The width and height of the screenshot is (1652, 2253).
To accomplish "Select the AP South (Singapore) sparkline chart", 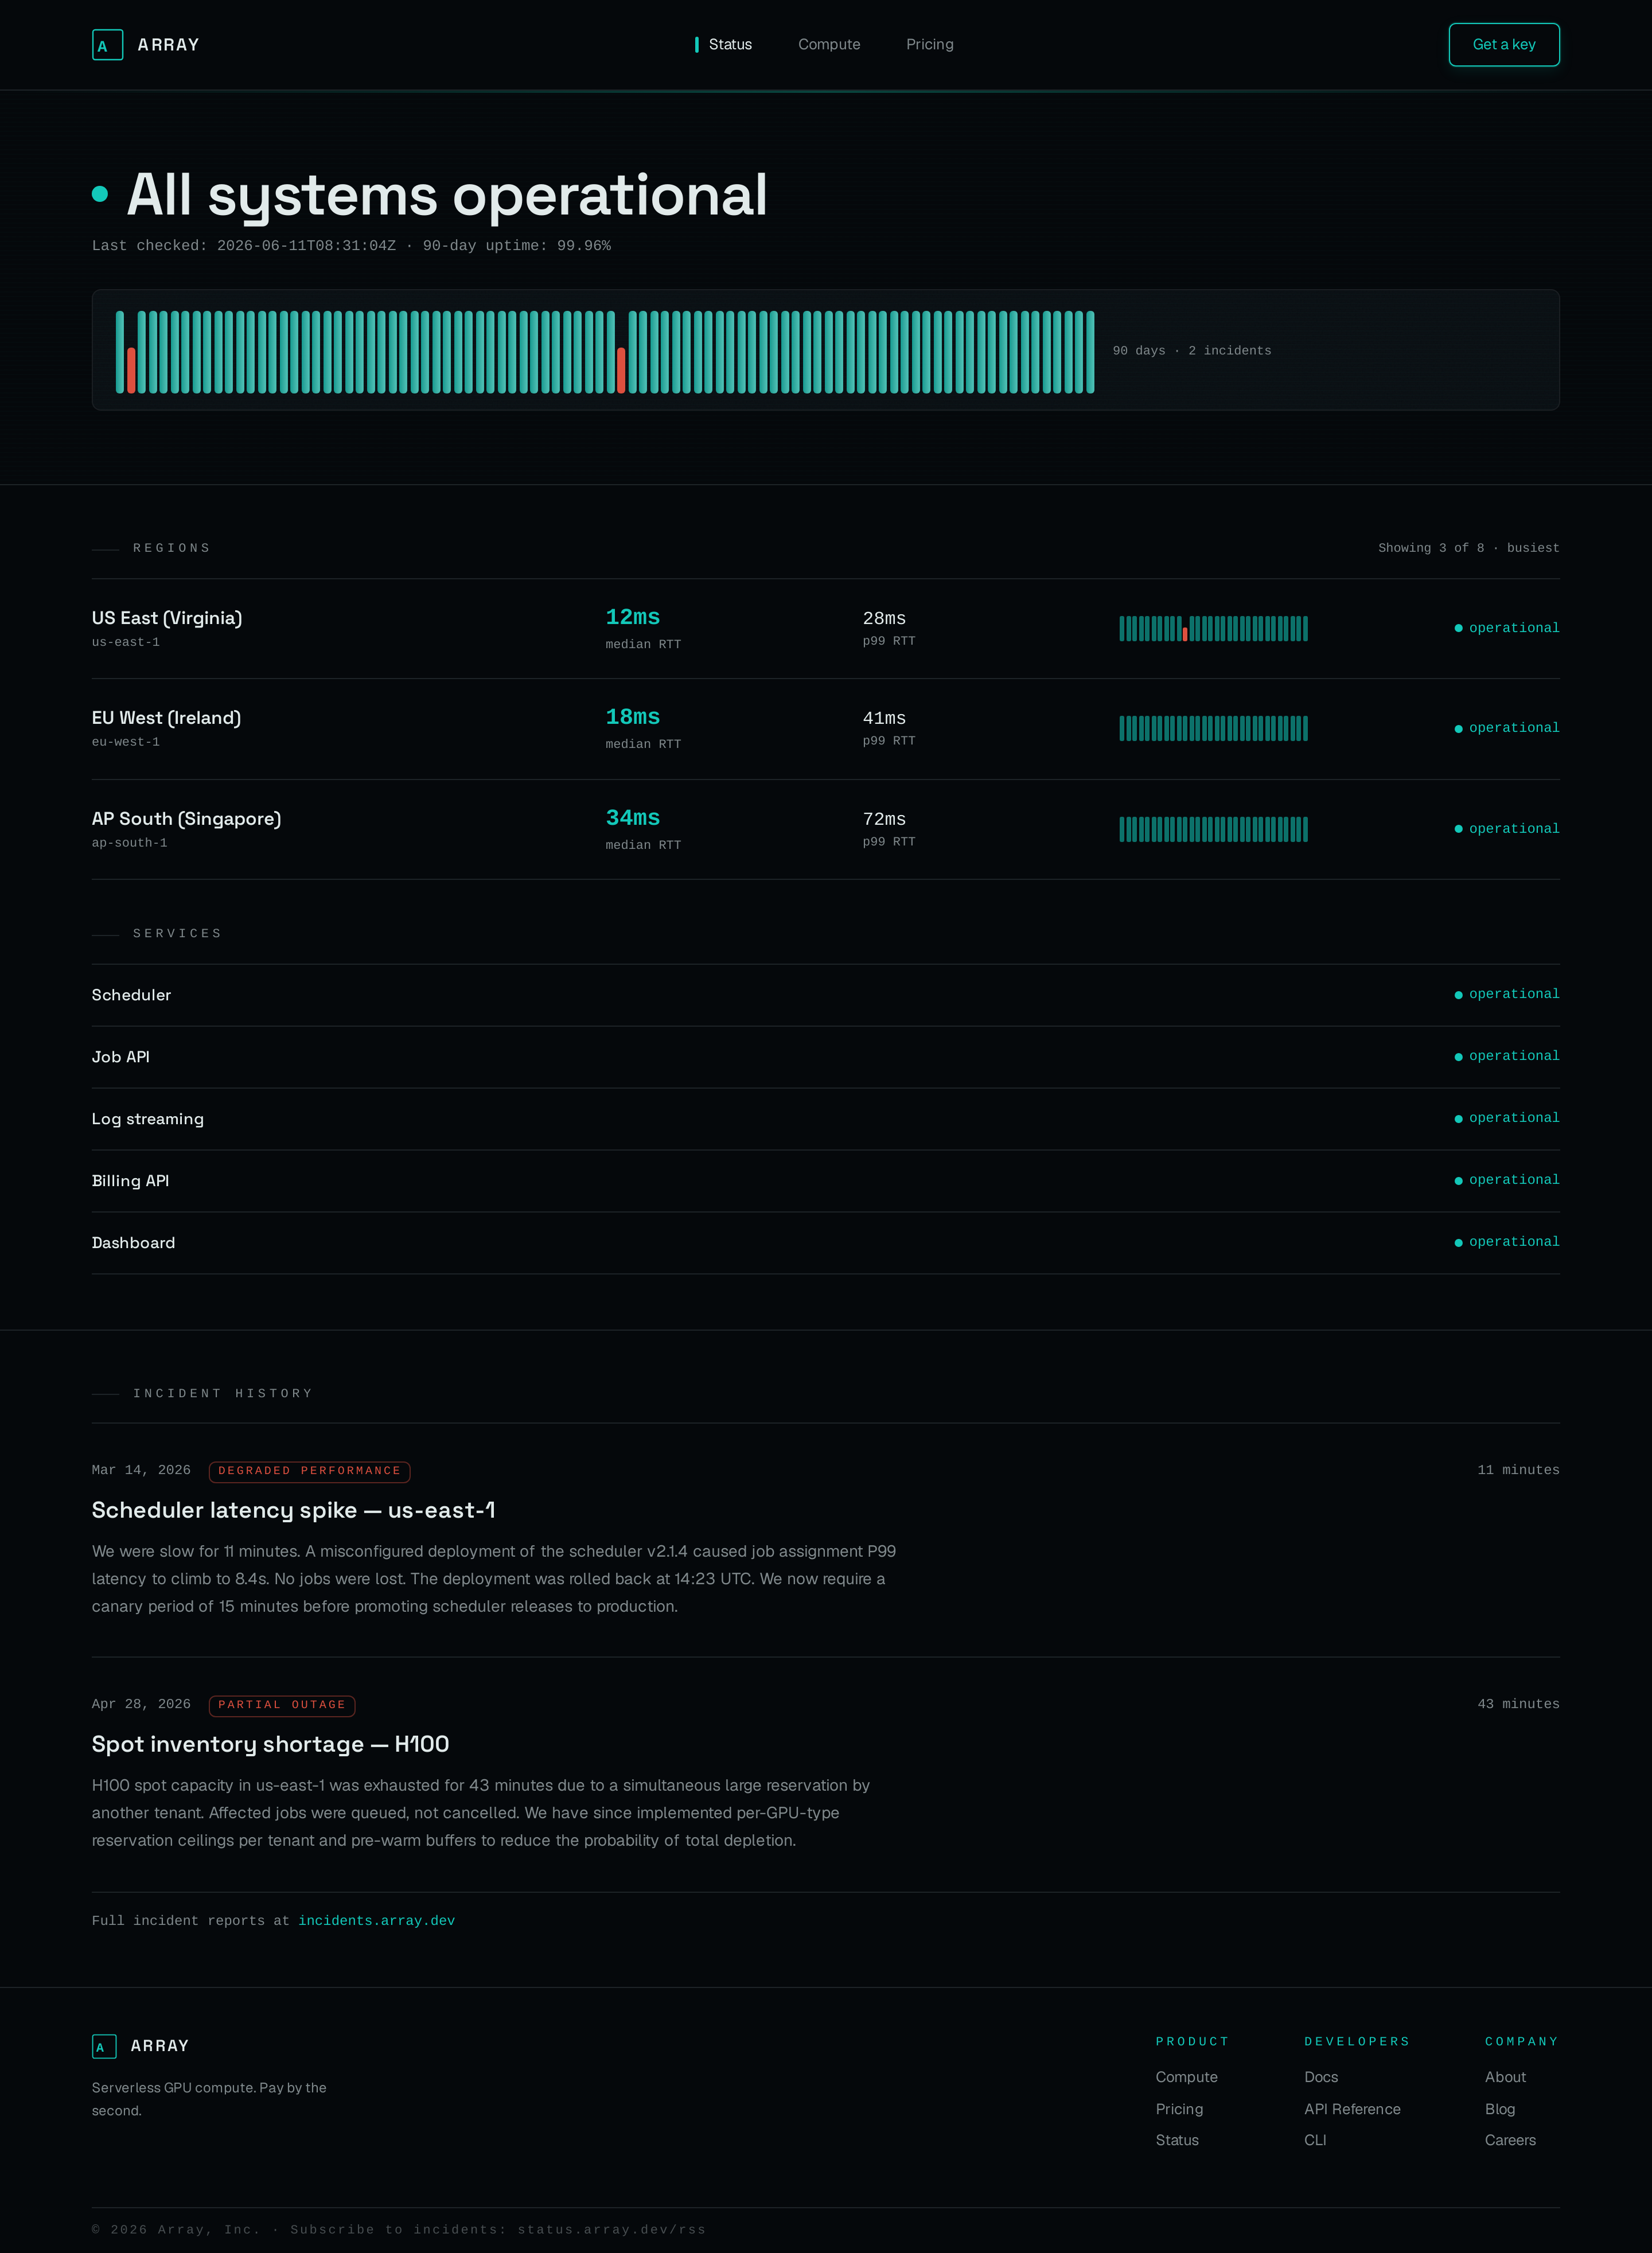I will [x=1213, y=829].
